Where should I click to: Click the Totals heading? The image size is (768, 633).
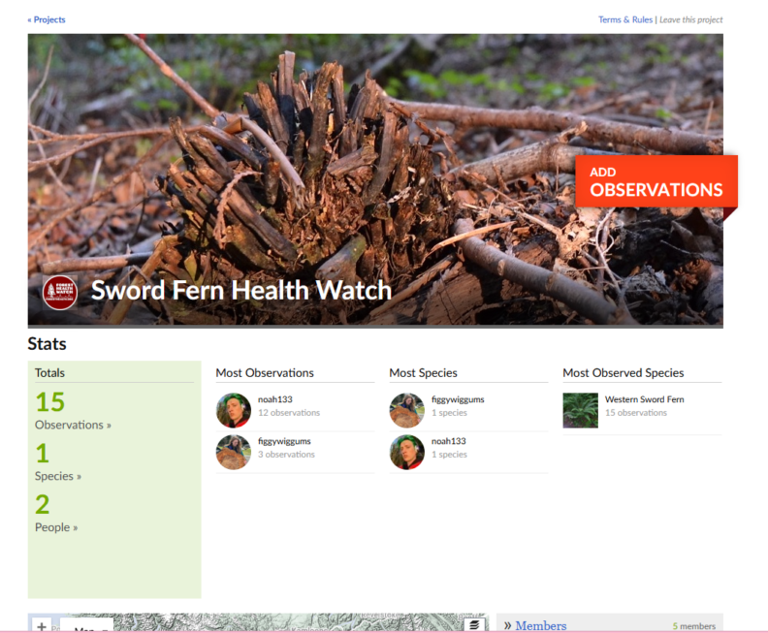[49, 373]
